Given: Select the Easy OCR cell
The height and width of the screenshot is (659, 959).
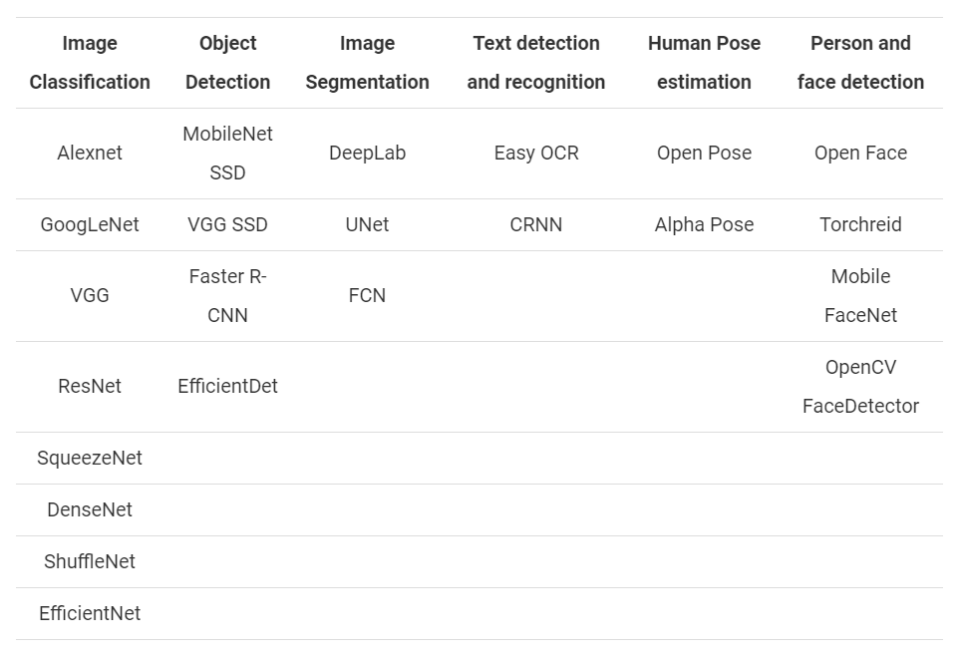Looking at the screenshot, I should (x=535, y=153).
